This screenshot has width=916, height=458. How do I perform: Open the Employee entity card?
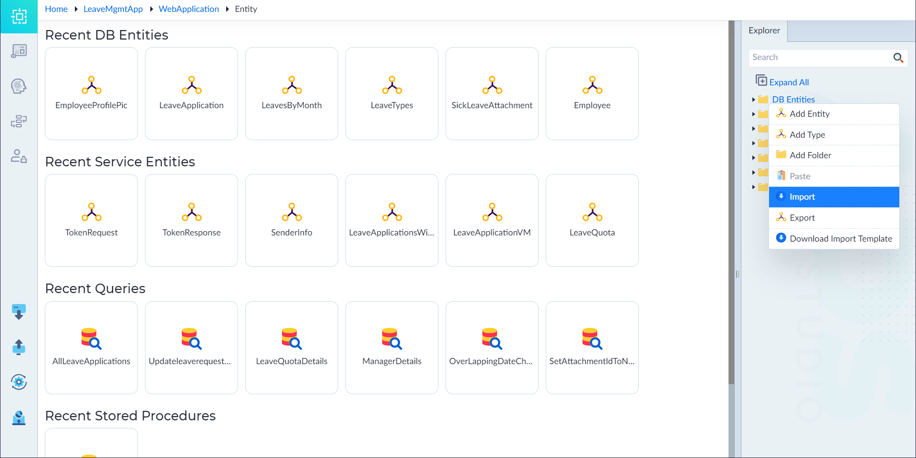tap(592, 93)
